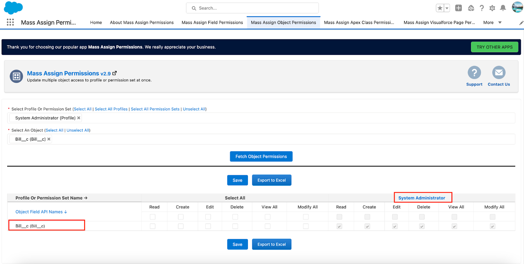Click TRY OTHER APPS button
Viewport: 524px width, 264px height.
(x=495, y=47)
